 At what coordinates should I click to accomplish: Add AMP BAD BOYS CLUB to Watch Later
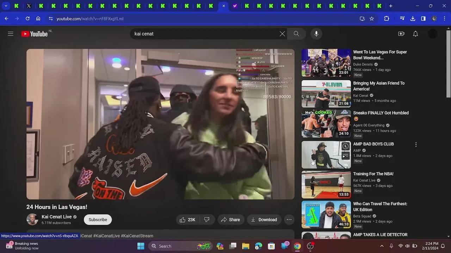pyautogui.click(x=346, y=146)
